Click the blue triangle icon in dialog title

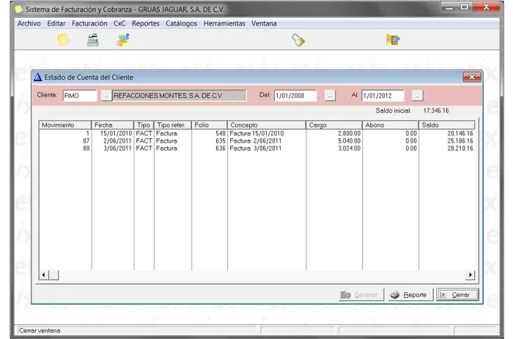click(x=38, y=77)
